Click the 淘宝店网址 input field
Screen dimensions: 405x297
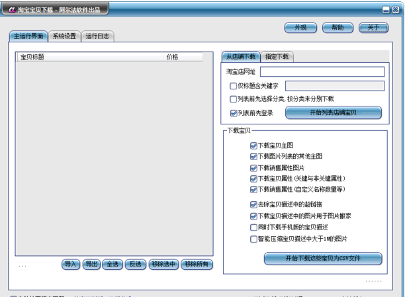pos(322,71)
